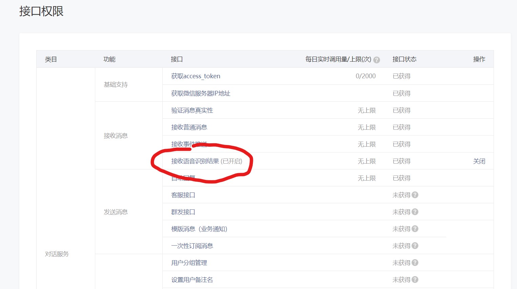This screenshot has height=289, width=517.
Task: Click help icon in 设置用户备注名 row
Action: coord(415,280)
